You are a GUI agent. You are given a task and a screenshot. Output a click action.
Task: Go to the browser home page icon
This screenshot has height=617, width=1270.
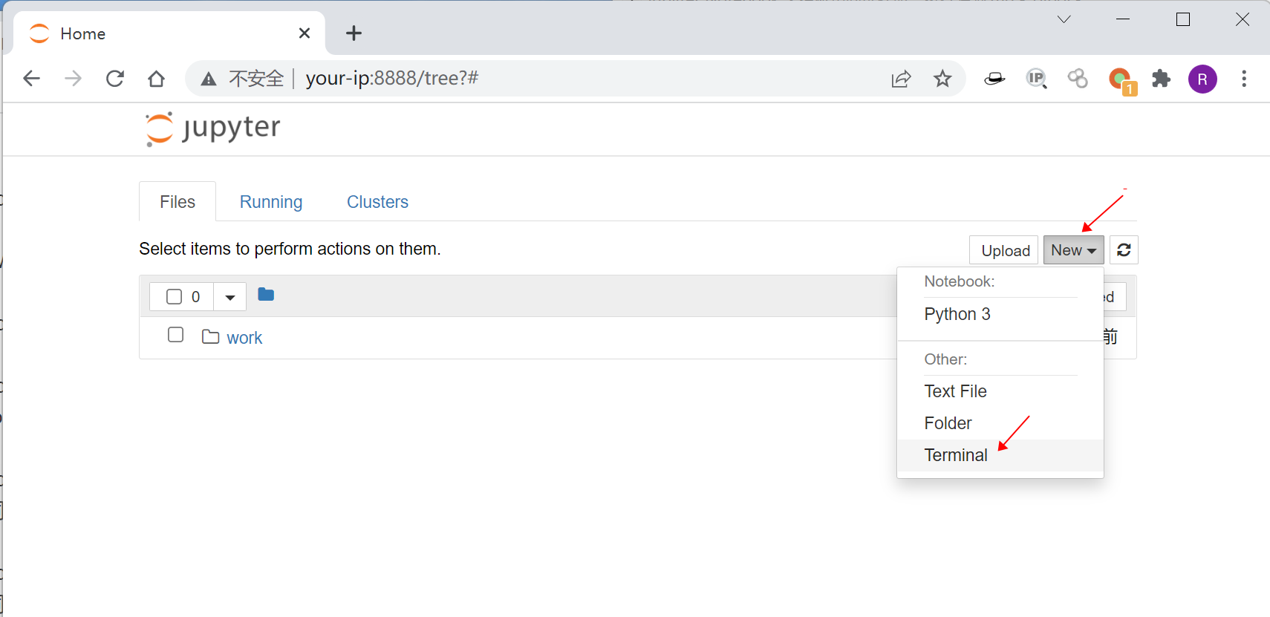click(x=156, y=79)
